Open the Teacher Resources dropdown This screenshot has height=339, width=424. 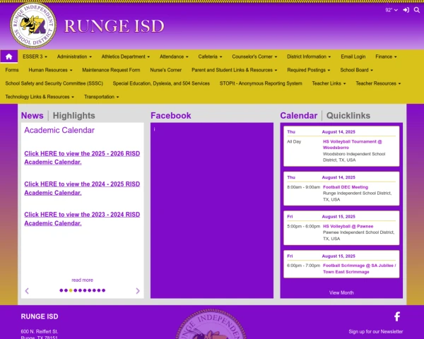[x=378, y=83]
